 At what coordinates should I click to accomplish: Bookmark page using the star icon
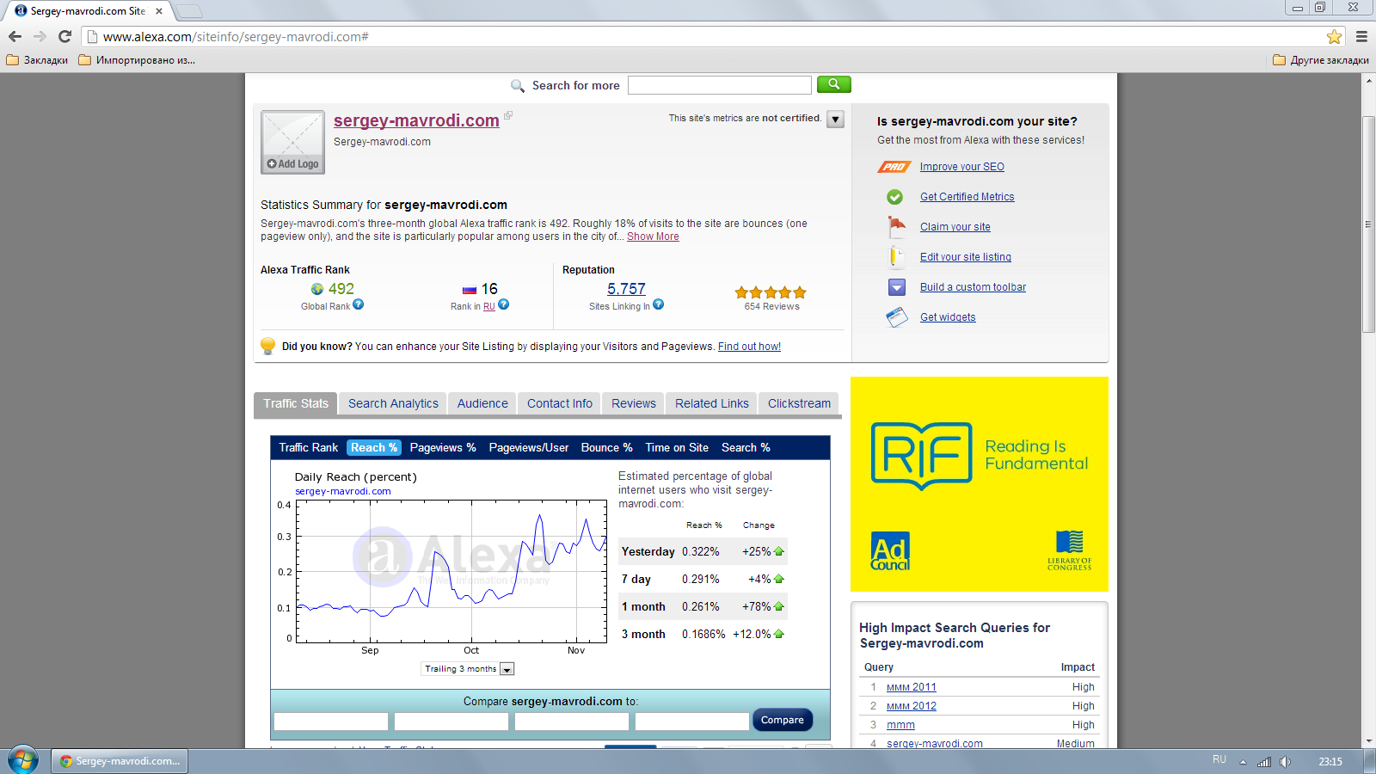click(1334, 36)
